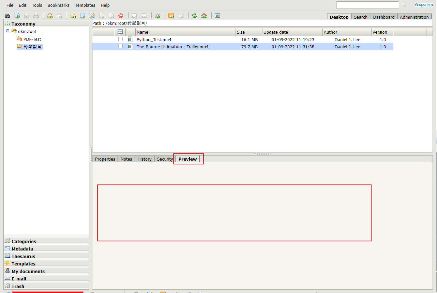Click the Download document toolbar icon
437x293 pixels.
pos(17,16)
